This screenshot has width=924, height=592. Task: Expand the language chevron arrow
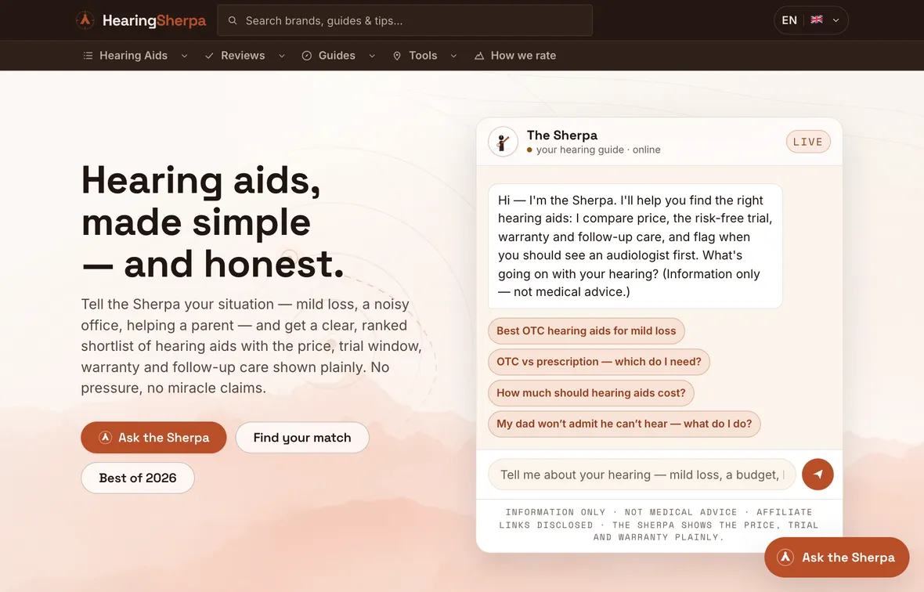coord(836,20)
